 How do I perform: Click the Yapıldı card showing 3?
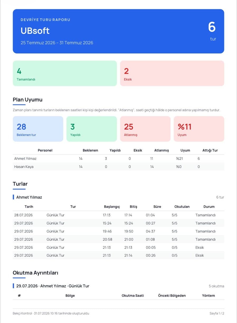[x=92, y=129]
